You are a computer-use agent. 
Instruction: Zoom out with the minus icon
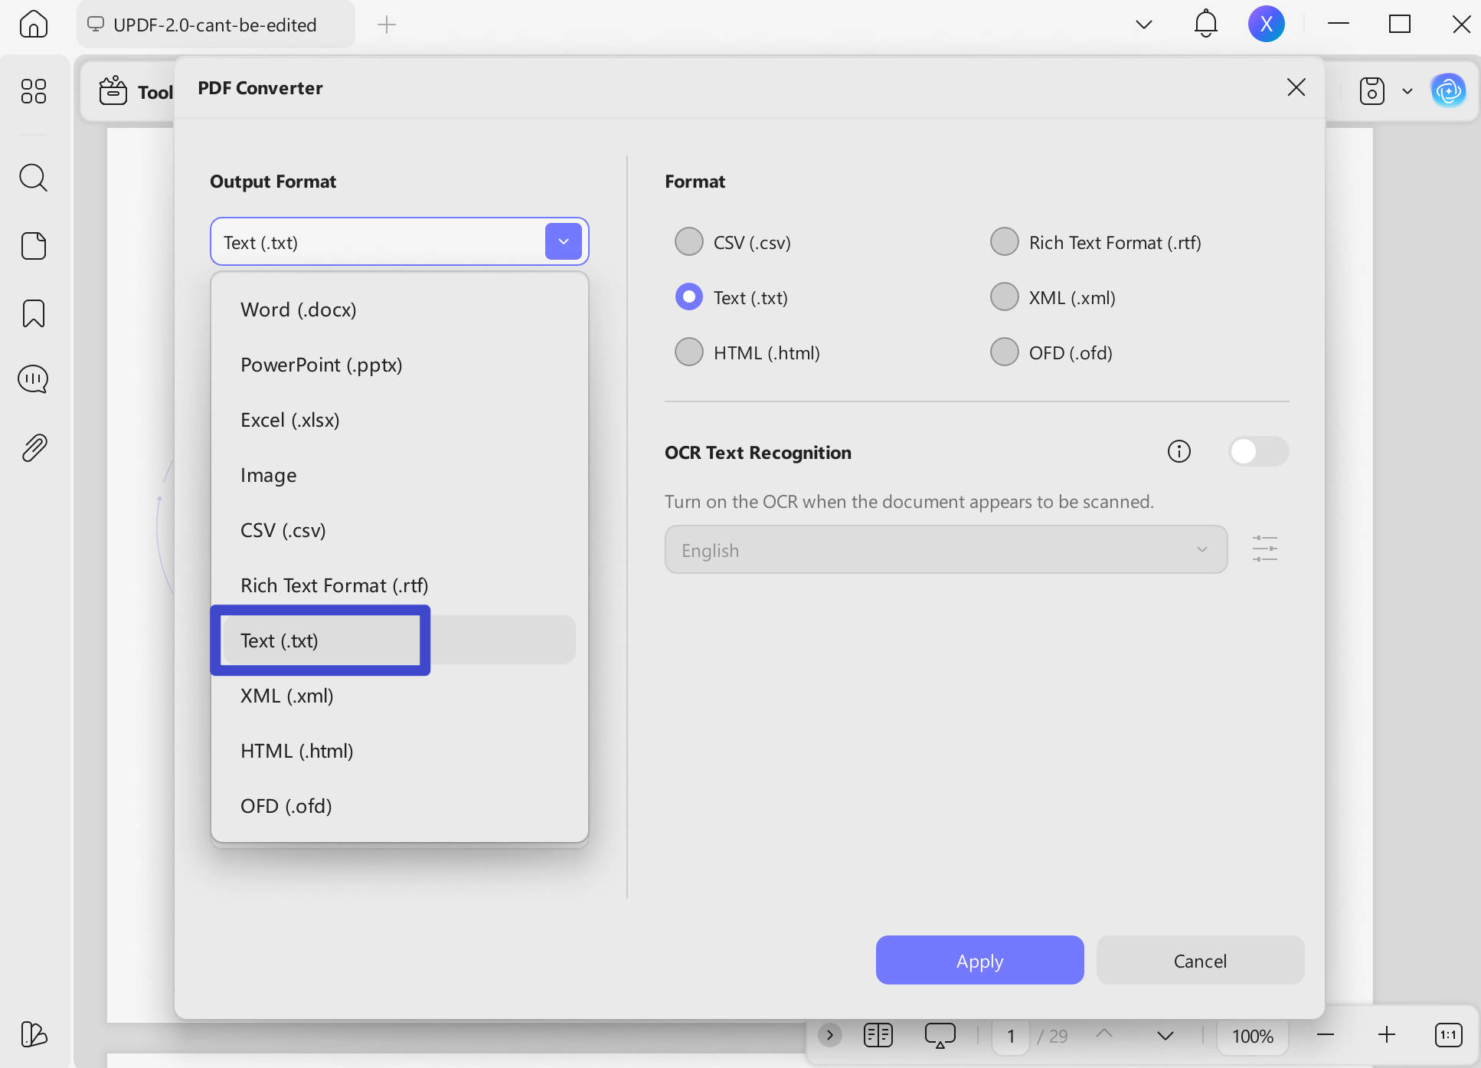[1326, 1036]
